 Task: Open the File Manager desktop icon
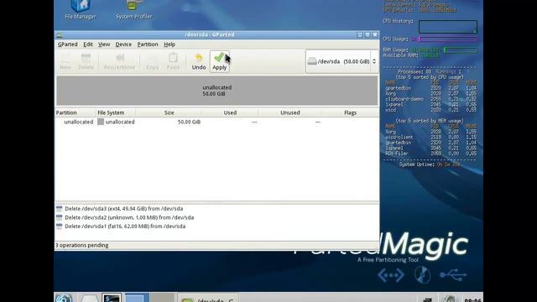81,9
